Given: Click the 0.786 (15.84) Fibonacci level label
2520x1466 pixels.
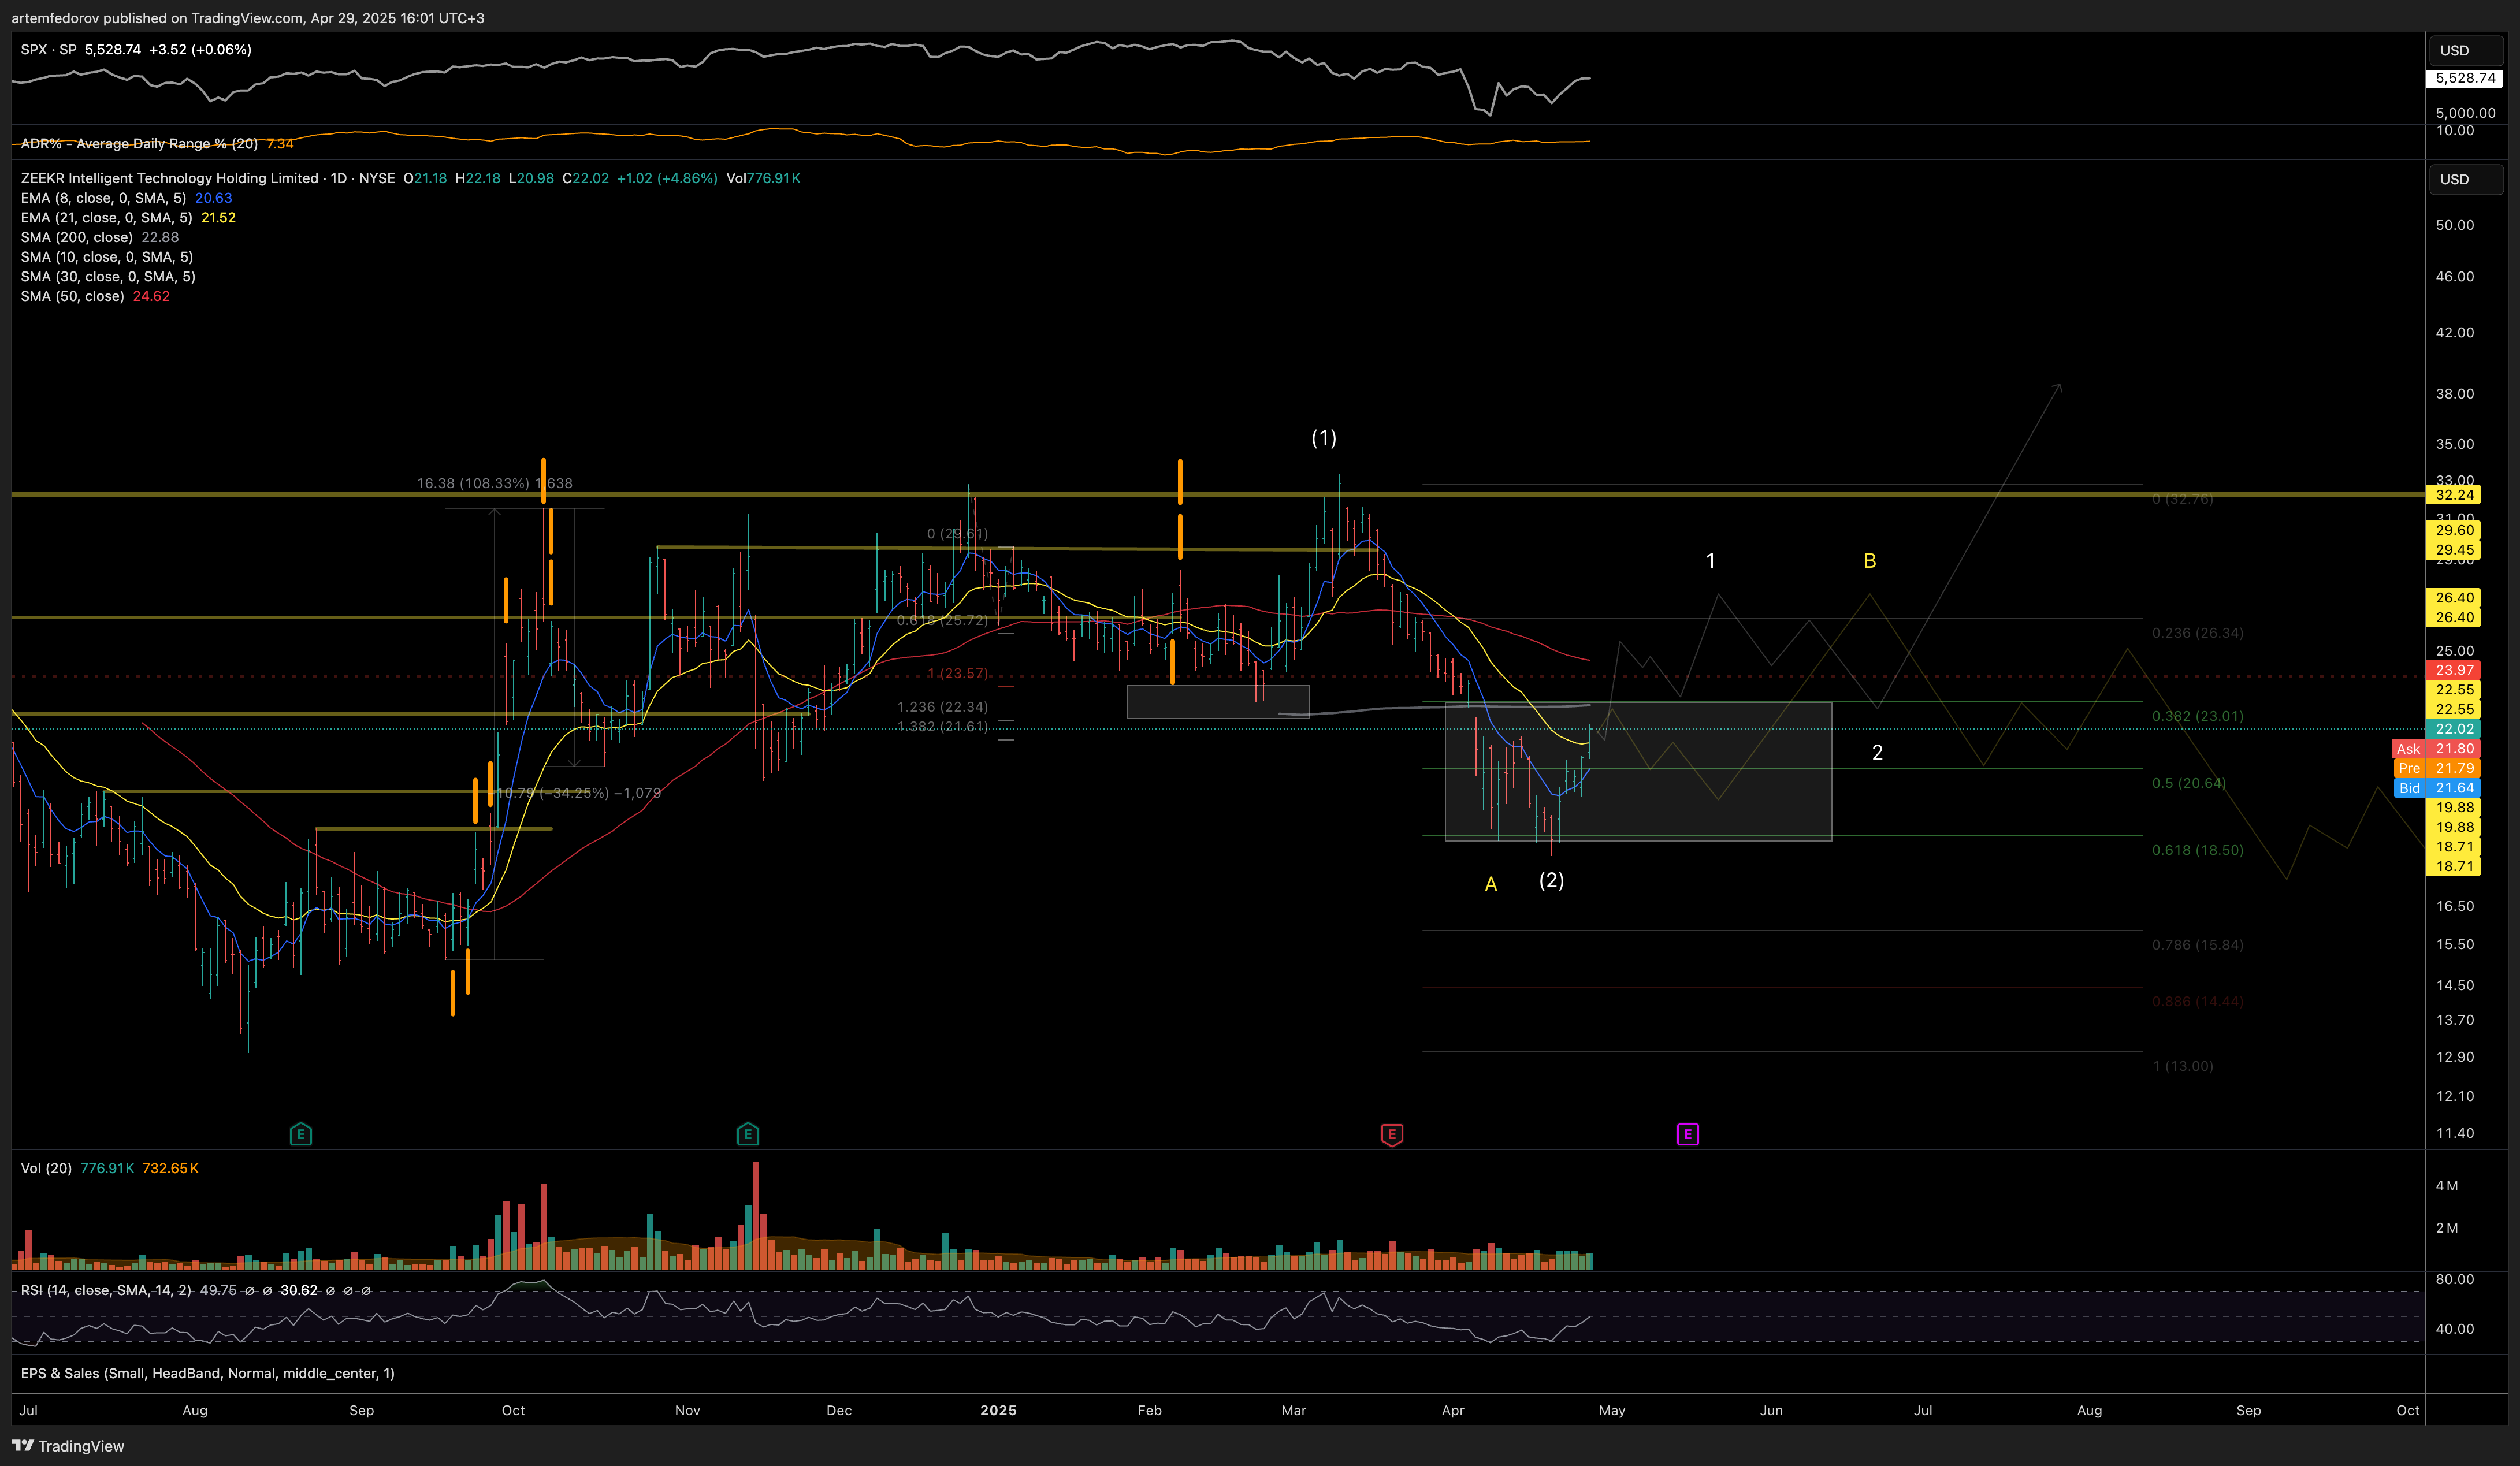Looking at the screenshot, I should (2197, 944).
